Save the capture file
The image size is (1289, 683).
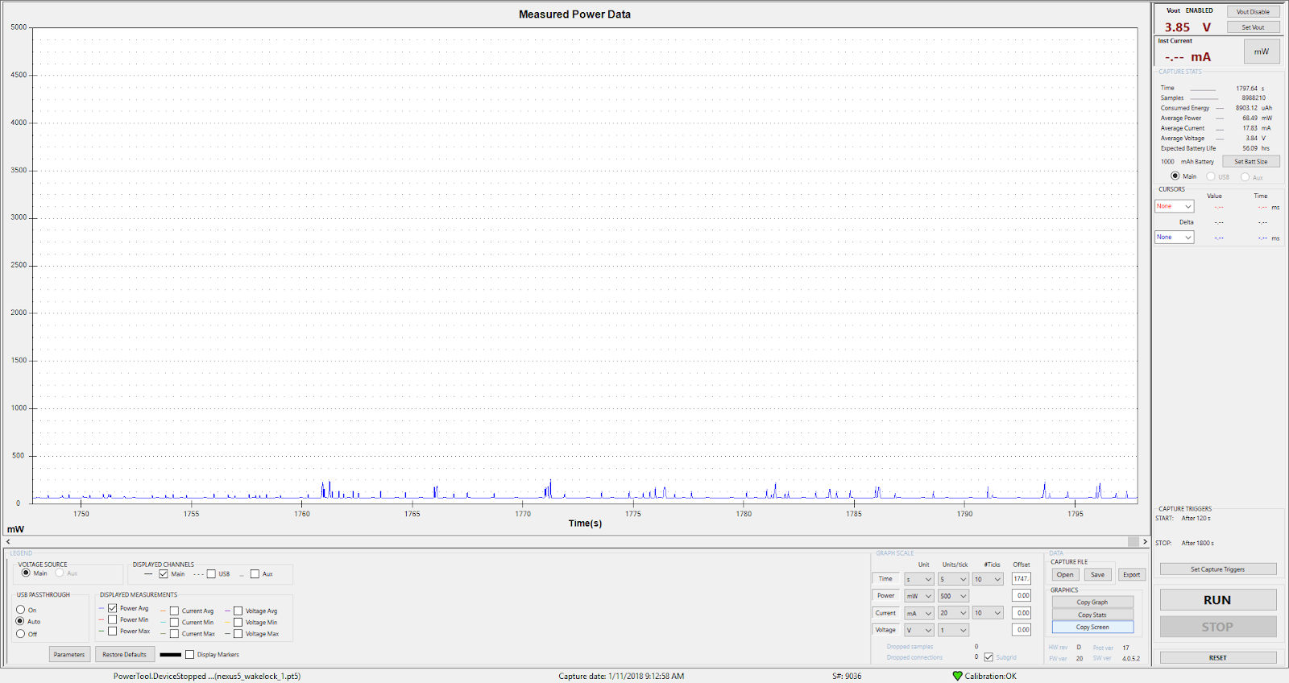[1097, 574]
